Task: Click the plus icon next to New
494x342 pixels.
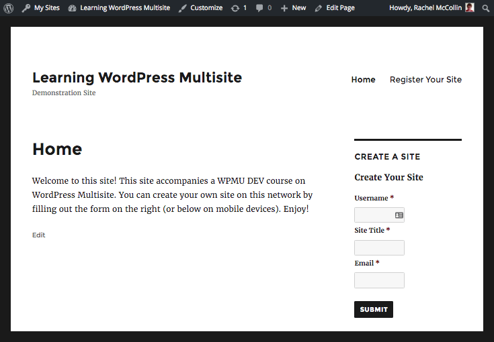Action: tap(284, 8)
